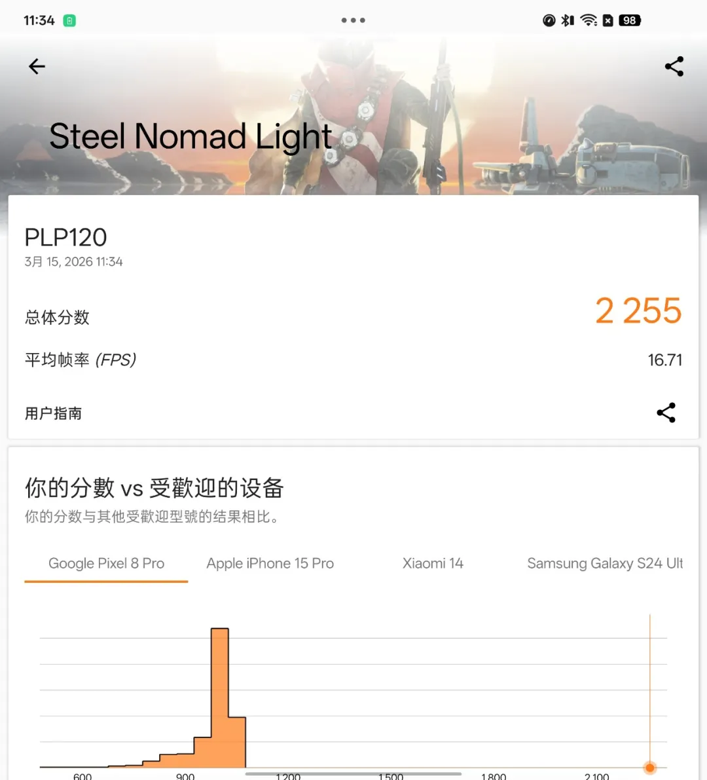Tap the 16.71 average FPS value
The image size is (707, 780).
pyautogui.click(x=664, y=360)
